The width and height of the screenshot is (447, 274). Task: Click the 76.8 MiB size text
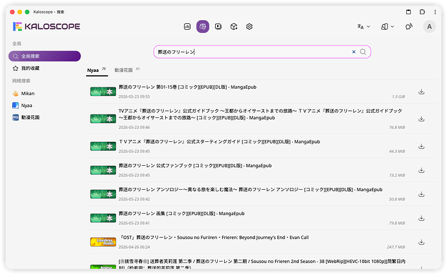coord(397,128)
